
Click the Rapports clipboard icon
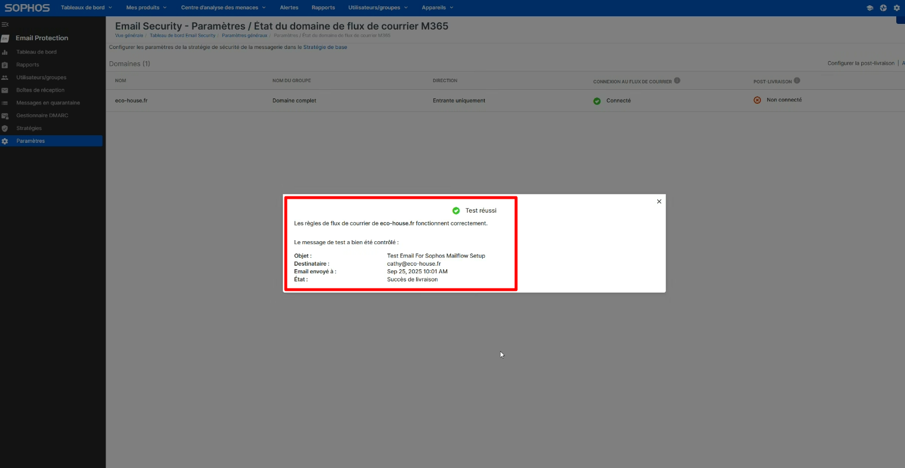5,65
